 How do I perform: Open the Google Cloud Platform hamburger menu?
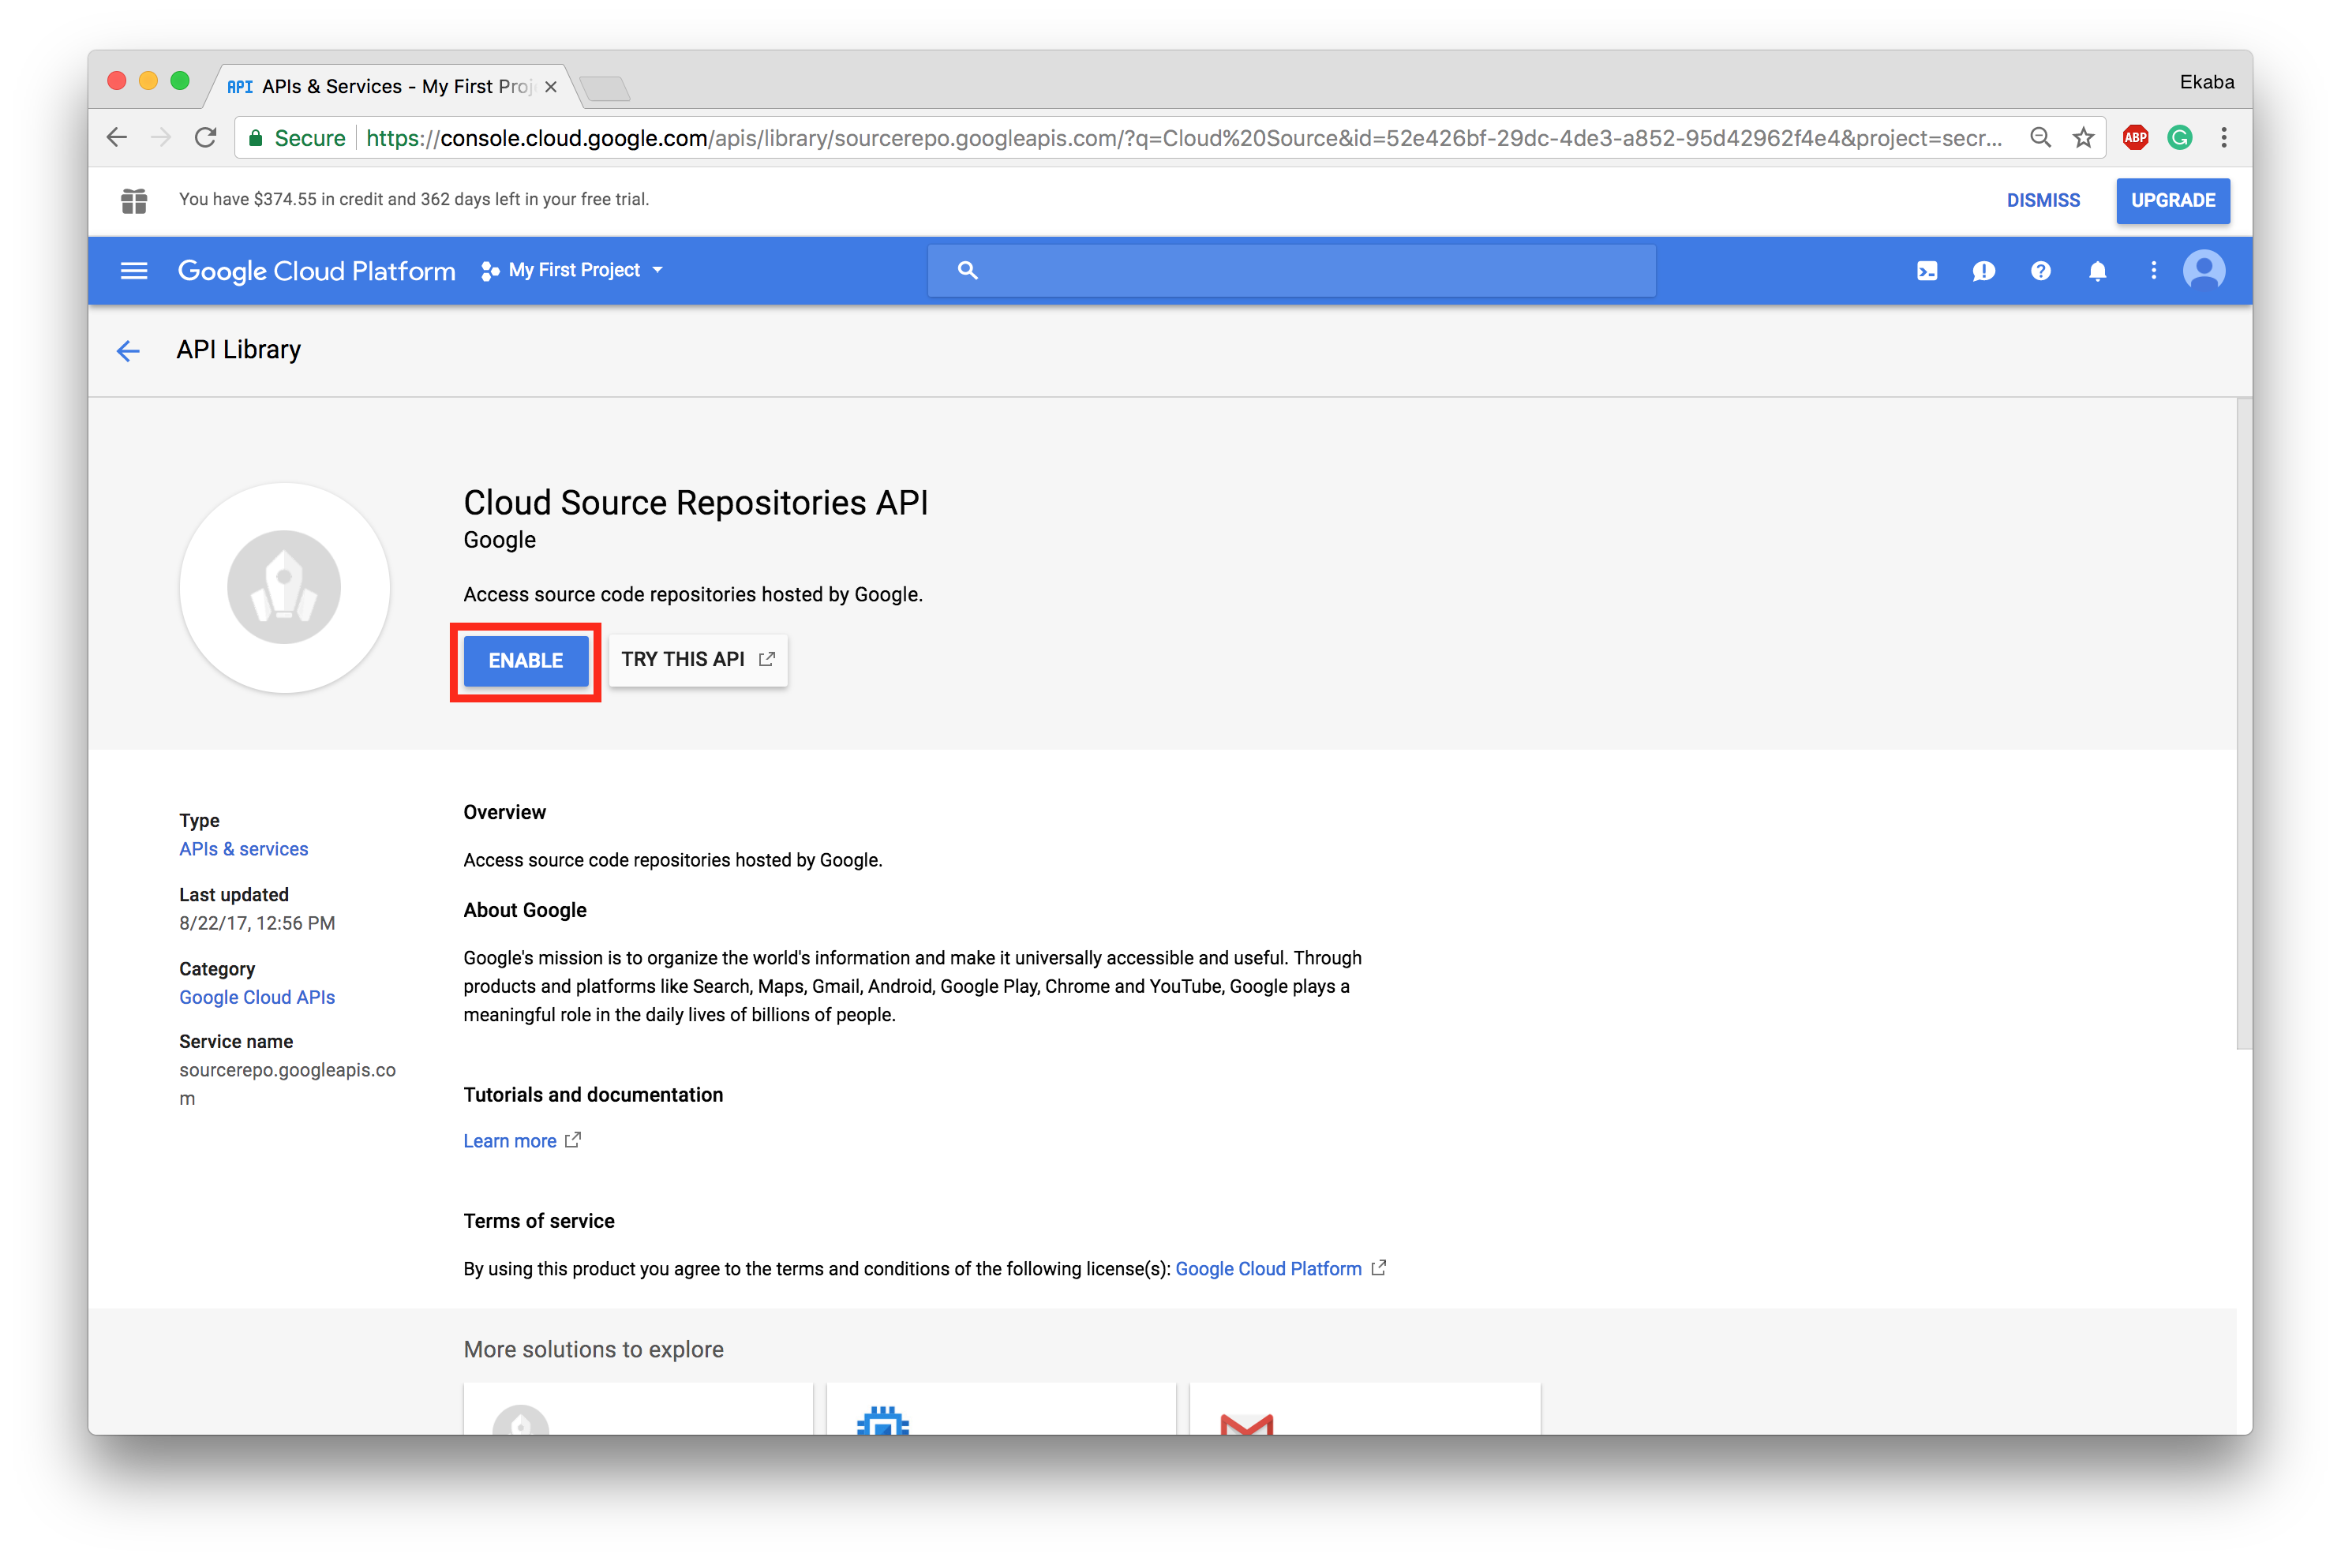coord(134,270)
